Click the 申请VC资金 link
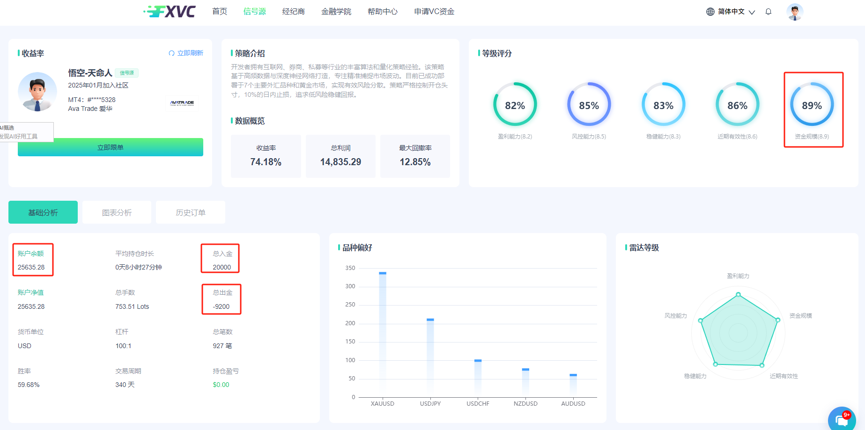This screenshot has width=865, height=430. [x=434, y=12]
